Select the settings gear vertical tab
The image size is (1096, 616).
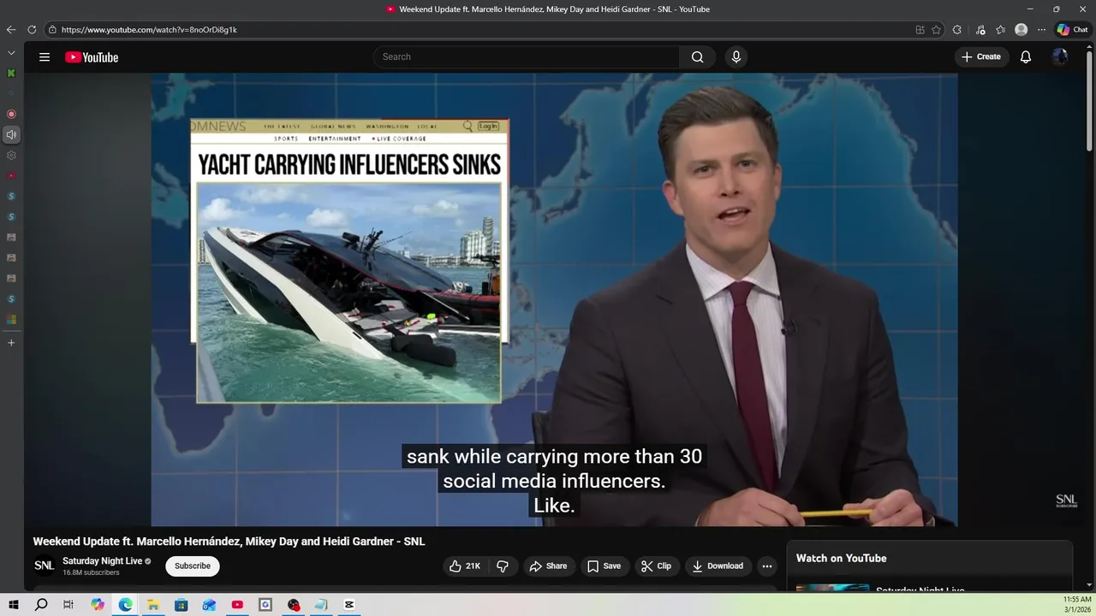coord(11,155)
